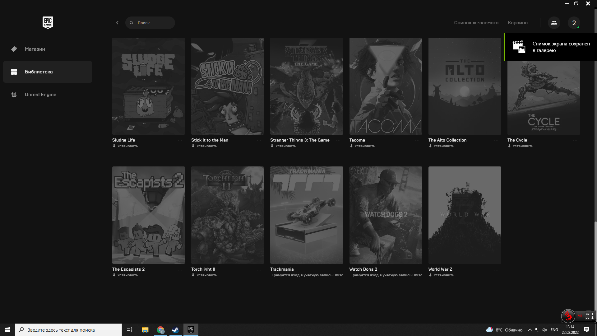Open File Explorer from taskbar
This screenshot has width=597, height=336.
[x=145, y=330]
